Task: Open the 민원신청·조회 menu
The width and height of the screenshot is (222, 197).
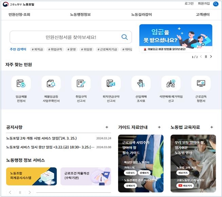Action: 19,15
